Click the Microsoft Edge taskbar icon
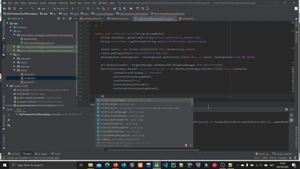The height and width of the screenshot is (169, 300). pyautogui.click(x=107, y=165)
